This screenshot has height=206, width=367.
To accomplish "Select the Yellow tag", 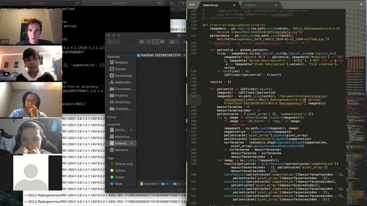I will click(118, 171).
